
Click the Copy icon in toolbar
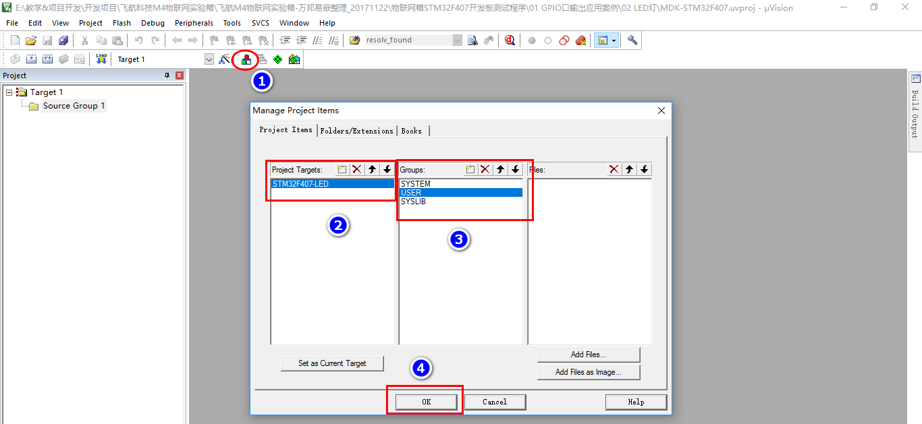[x=101, y=40]
